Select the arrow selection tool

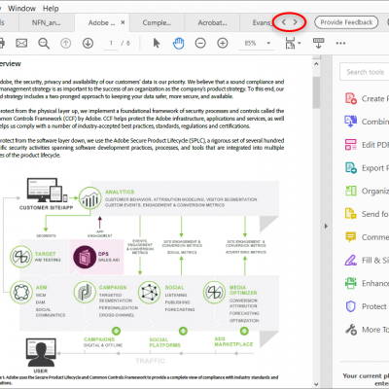click(x=157, y=43)
